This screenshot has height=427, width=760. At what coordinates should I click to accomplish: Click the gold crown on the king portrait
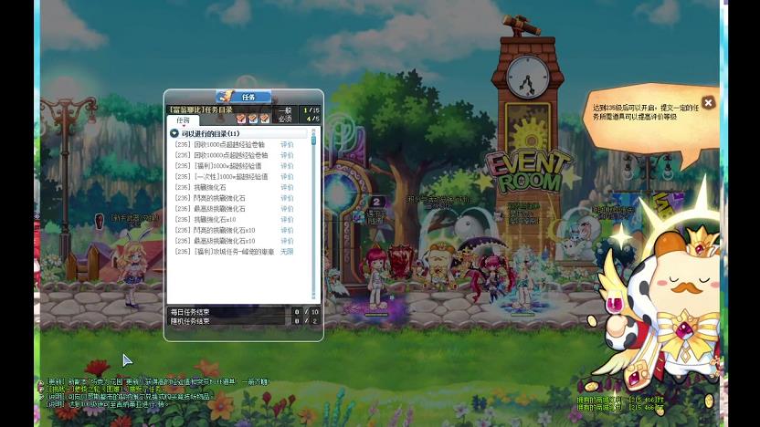click(701, 241)
